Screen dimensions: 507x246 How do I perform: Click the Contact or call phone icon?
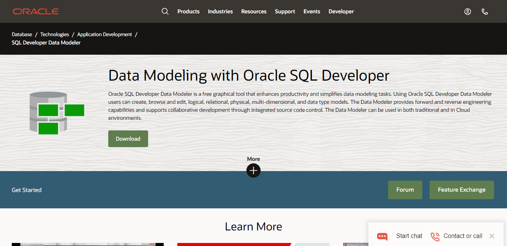pyautogui.click(x=435, y=236)
